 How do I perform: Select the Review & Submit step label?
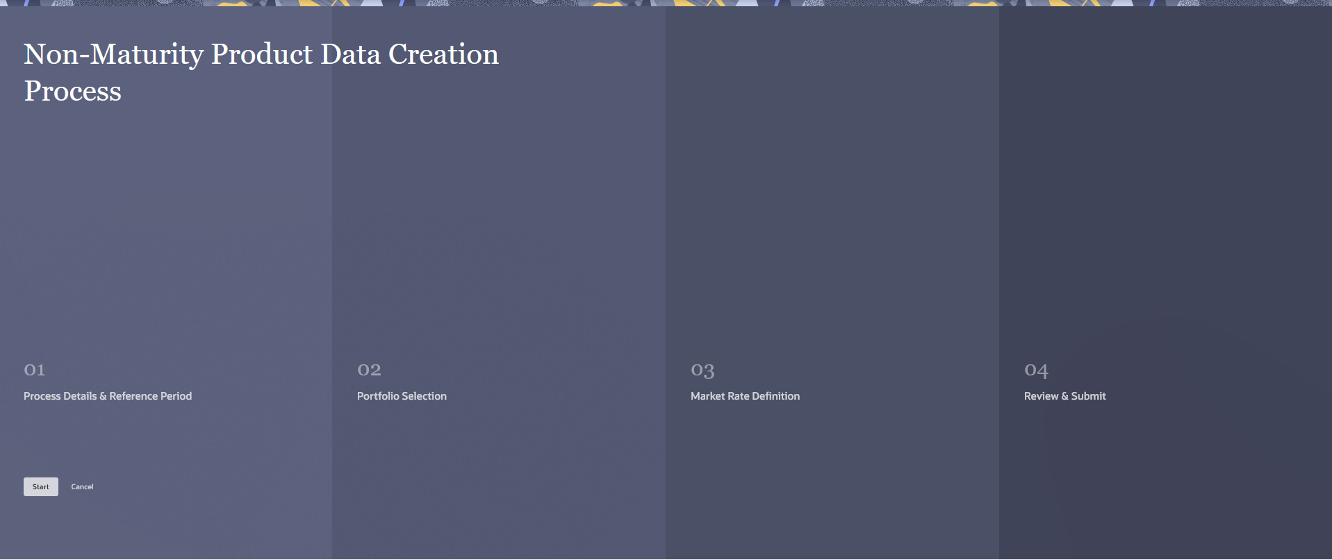(x=1064, y=396)
